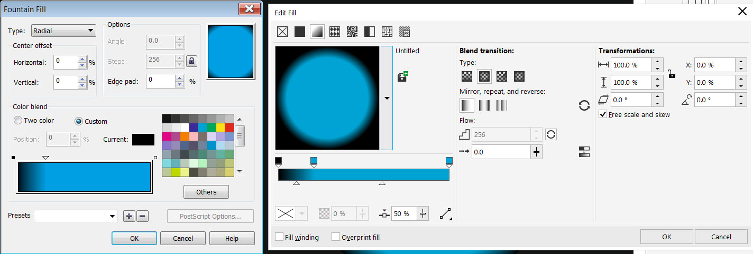Click Smooth transition icon beside acceleration

pos(584,152)
